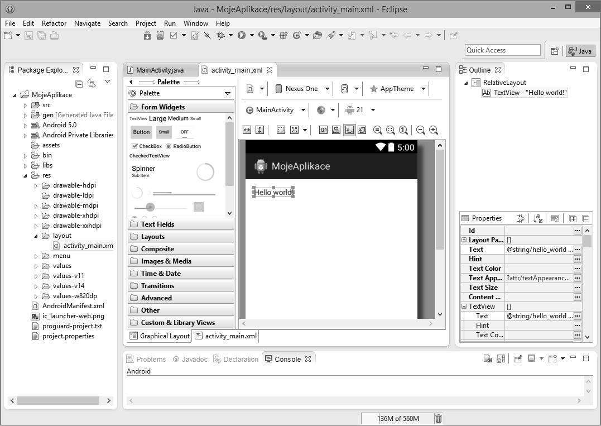Viewport: 601px width, 426px height.
Task: Click the screen orientation rotate icon
Action: coord(344,89)
